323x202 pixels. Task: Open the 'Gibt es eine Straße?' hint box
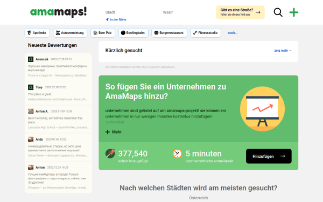click(x=240, y=12)
